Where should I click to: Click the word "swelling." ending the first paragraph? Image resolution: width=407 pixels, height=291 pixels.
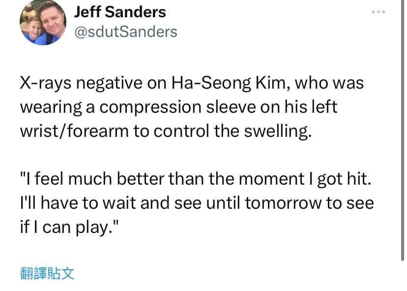click(277, 131)
